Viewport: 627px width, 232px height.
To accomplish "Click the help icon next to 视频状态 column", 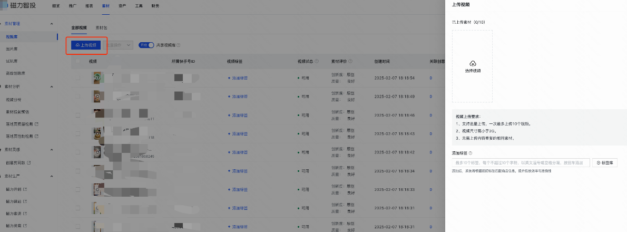I will click(317, 62).
